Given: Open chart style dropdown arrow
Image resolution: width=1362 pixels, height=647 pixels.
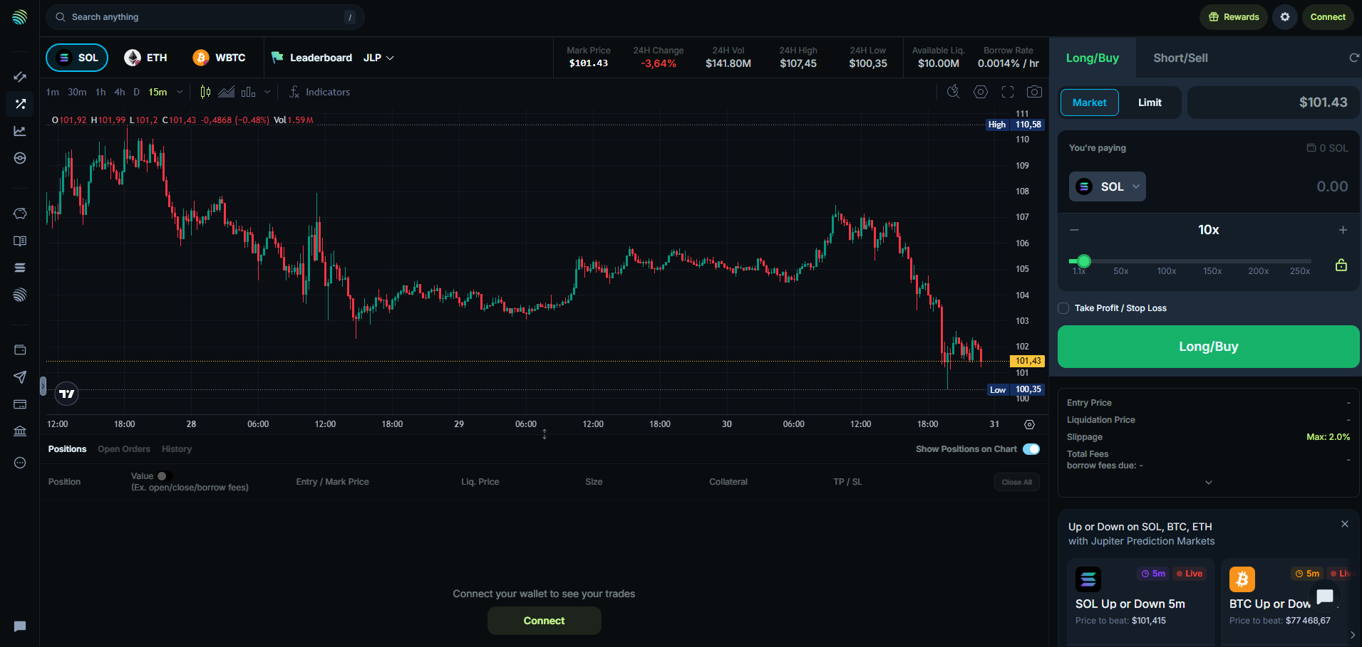Looking at the screenshot, I should [x=267, y=92].
